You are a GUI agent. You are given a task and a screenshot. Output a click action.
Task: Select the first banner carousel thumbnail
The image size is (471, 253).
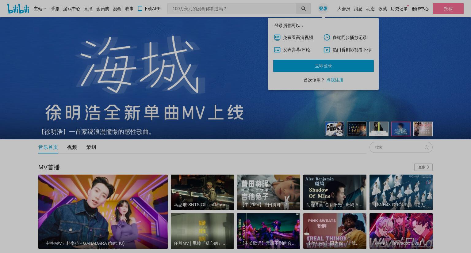click(x=335, y=129)
